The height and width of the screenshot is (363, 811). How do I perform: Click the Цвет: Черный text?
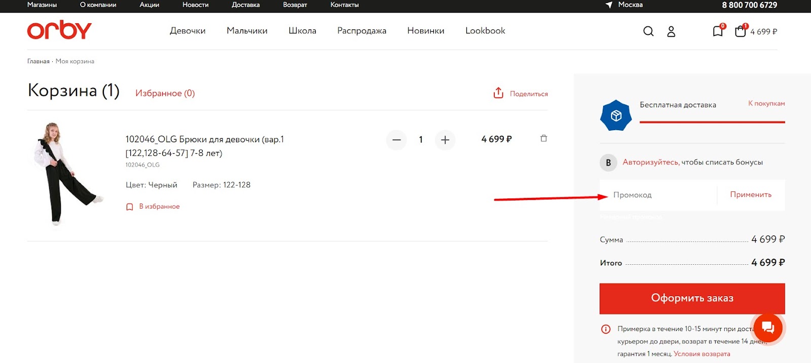(x=152, y=185)
